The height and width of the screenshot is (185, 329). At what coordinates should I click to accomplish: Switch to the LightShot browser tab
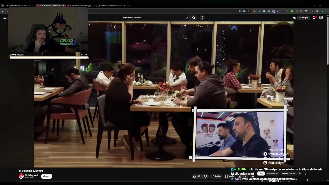click(20, 6)
